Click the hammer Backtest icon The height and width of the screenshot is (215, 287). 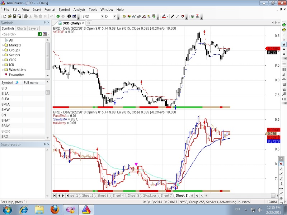coord(144,16)
